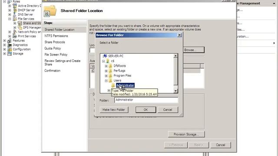The width and height of the screenshot is (278, 156).
Task: Click the Administrator folder icon
Action: (x=113, y=85)
